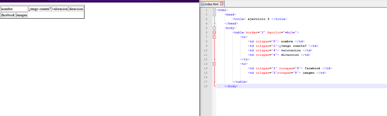Select line number 18 in the gutter
This screenshot has width=387, height=116.
(x=206, y=86)
